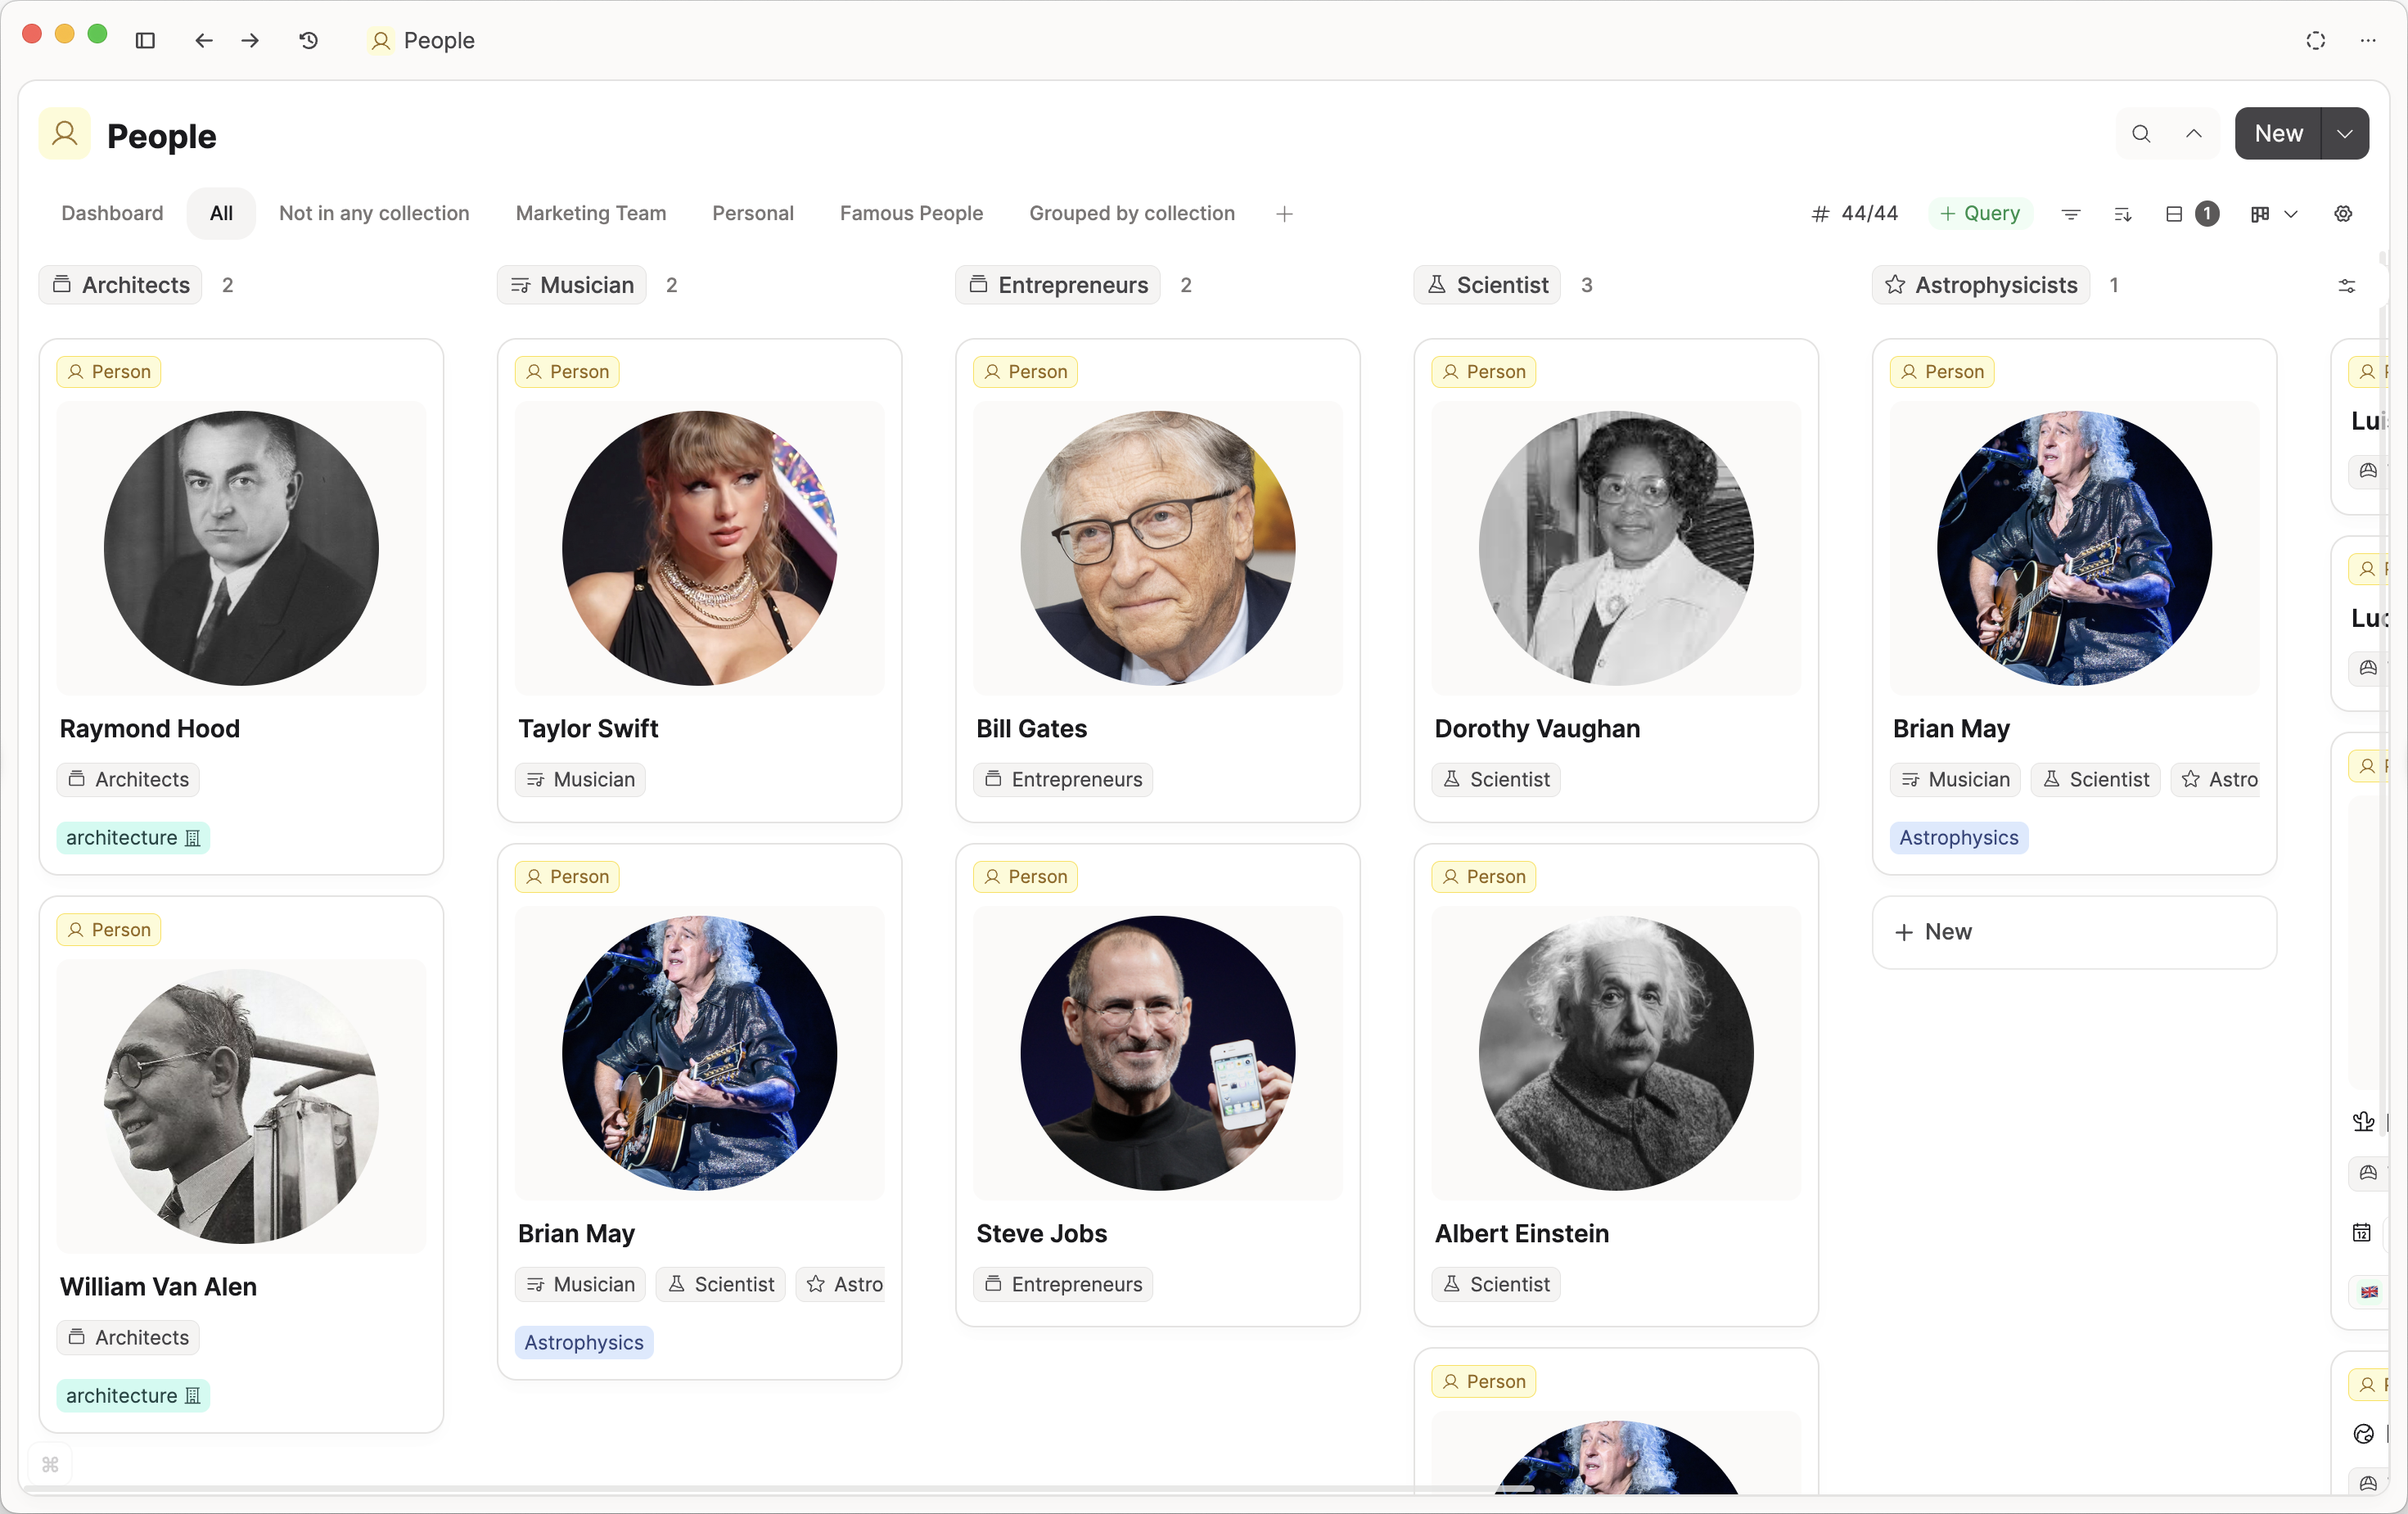The width and height of the screenshot is (2408, 1514).
Task: Toggle the sidebar with the panel icon
Action: click(145, 41)
